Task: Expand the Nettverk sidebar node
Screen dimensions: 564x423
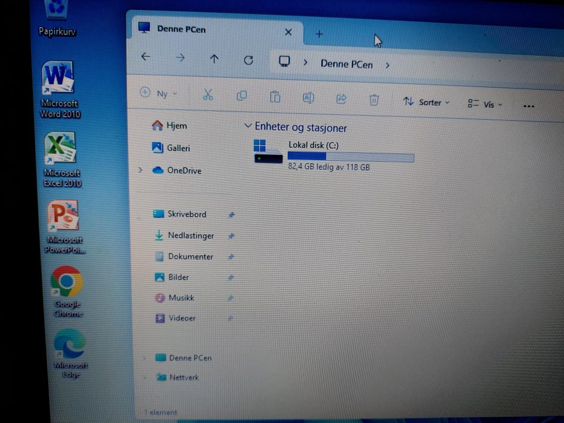Action: tap(145, 377)
